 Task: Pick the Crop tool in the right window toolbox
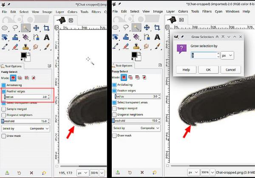click(157, 28)
